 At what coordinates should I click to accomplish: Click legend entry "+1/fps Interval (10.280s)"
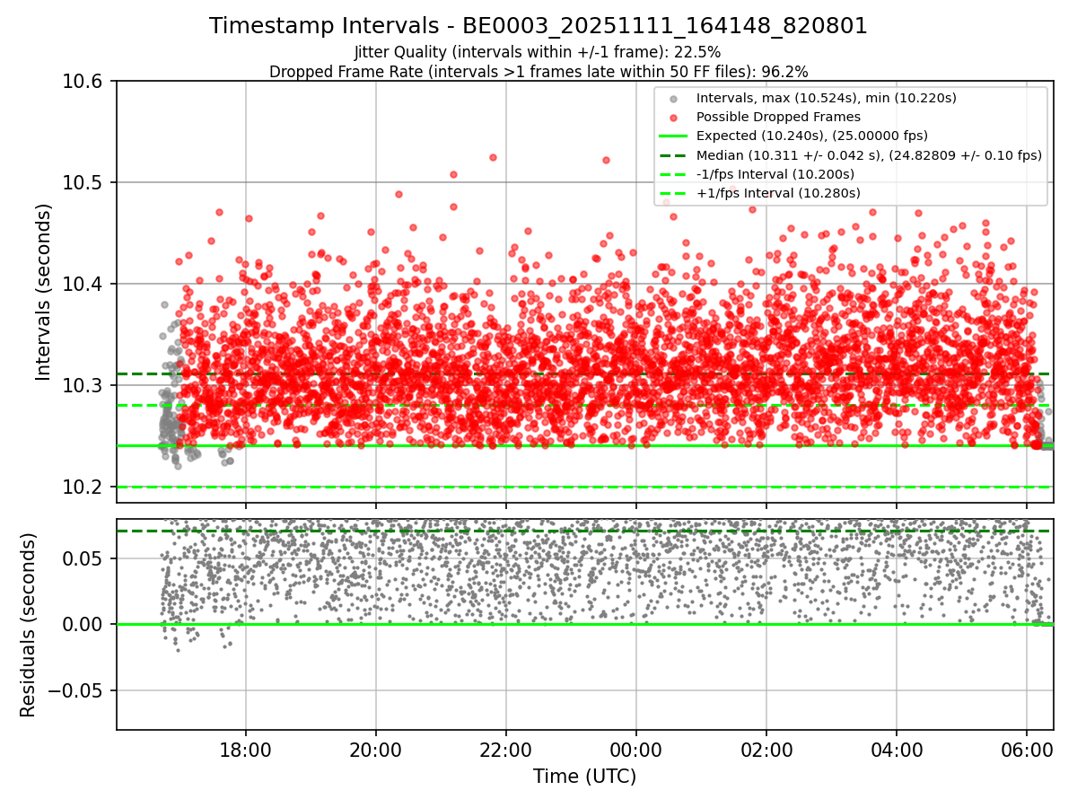click(778, 193)
